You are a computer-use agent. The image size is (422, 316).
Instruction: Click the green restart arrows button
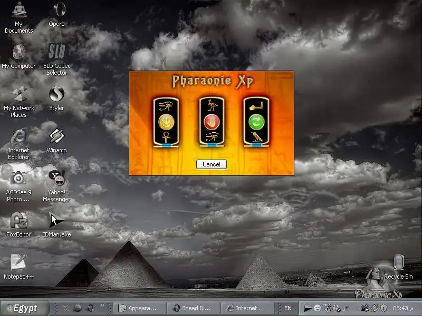[256, 122]
